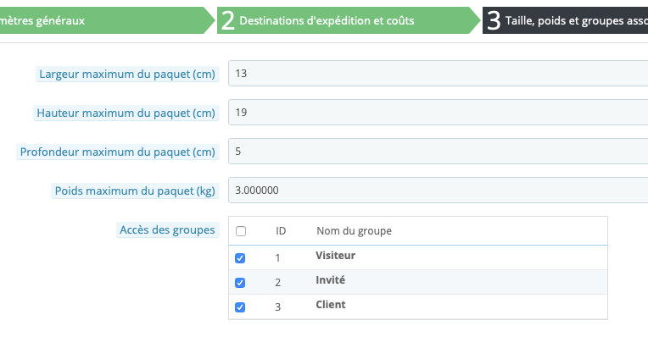Image resolution: width=648 pixels, height=337 pixels.
Task: Go back to the general parameters step
Action: click(103, 20)
